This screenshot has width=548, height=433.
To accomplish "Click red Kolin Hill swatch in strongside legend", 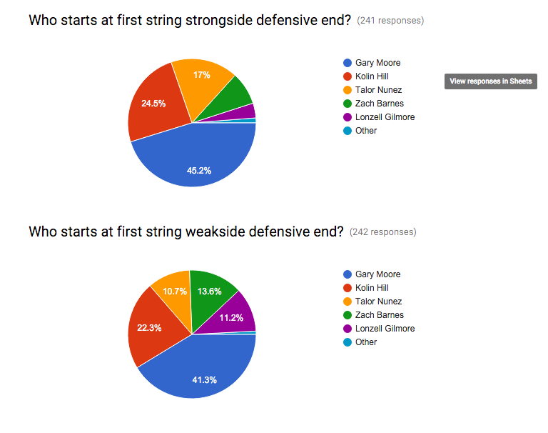I will coord(347,76).
